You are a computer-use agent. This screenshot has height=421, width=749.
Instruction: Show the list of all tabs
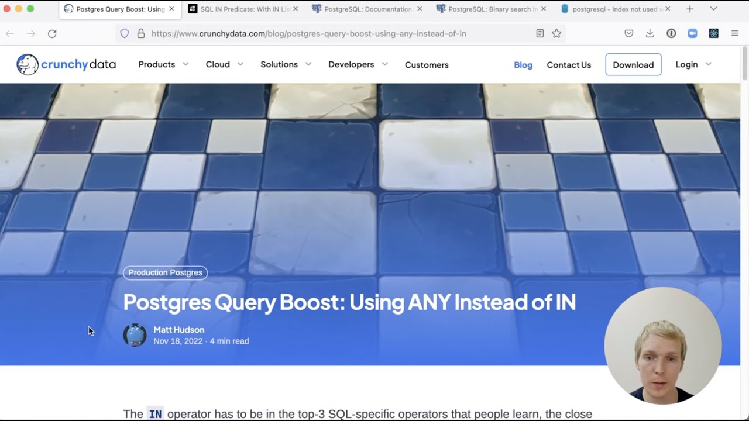pyautogui.click(x=713, y=9)
